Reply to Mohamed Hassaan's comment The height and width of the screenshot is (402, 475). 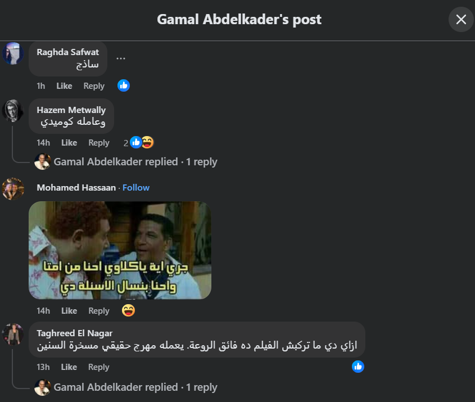tap(99, 311)
